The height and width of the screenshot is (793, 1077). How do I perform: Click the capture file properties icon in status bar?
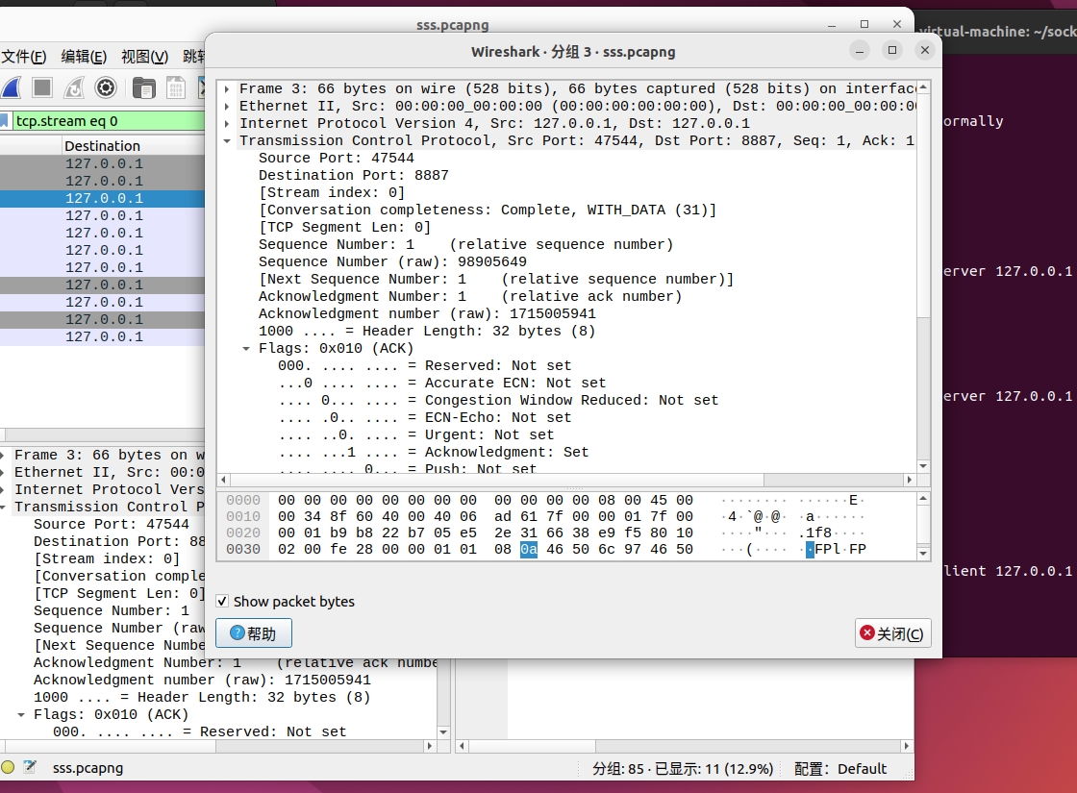30,767
